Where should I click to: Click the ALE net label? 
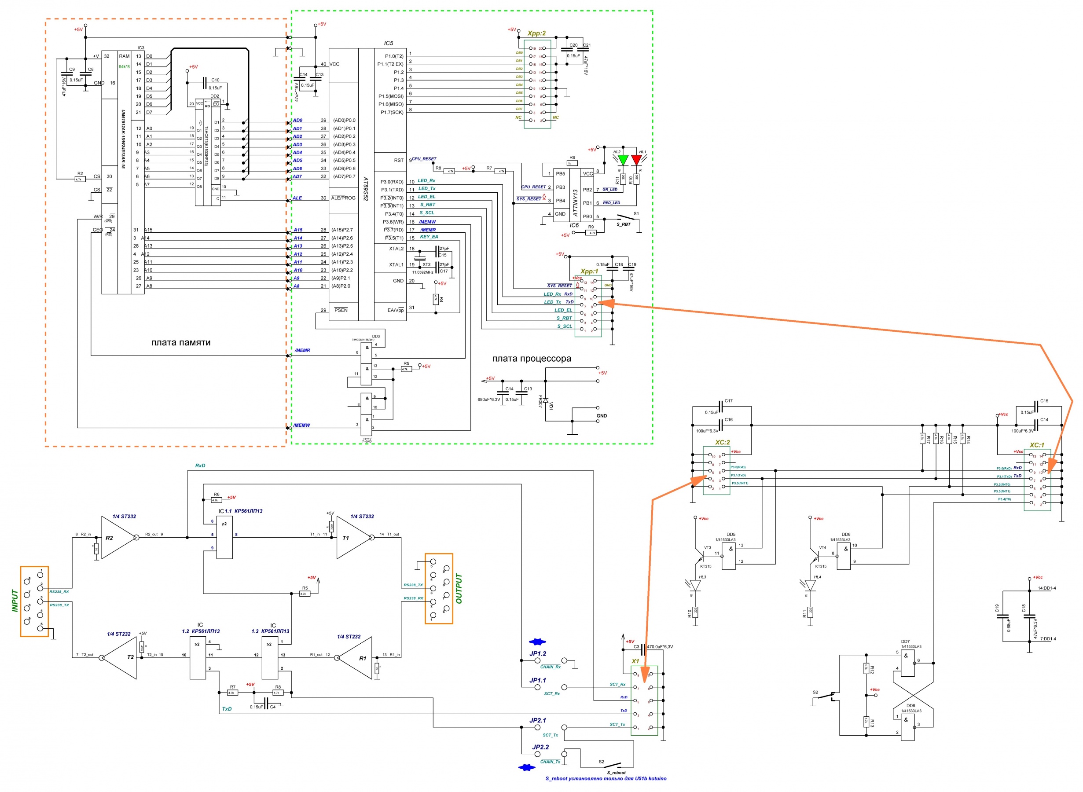tap(297, 198)
